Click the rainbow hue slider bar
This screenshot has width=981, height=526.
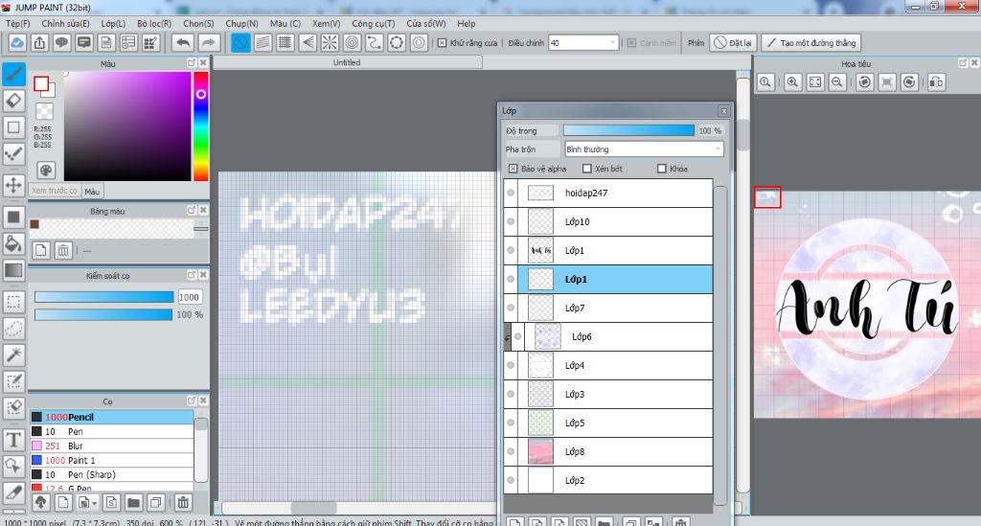pyautogui.click(x=201, y=126)
